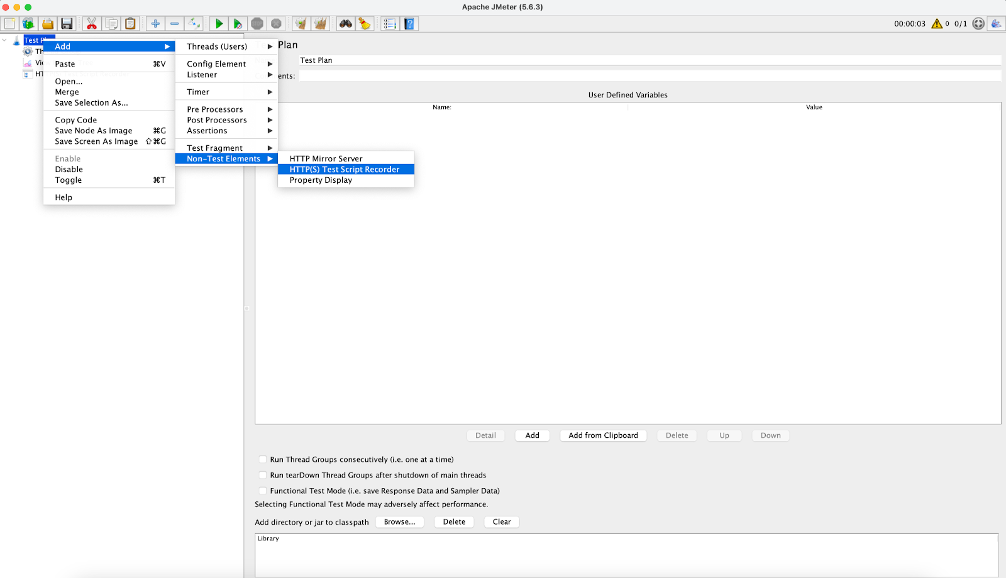Screen dimensions: 1006x578
Task: Open the Non-Test Elements submenu
Action: point(226,159)
